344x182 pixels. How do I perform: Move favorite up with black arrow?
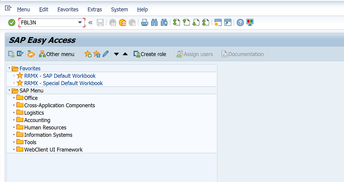click(125, 54)
